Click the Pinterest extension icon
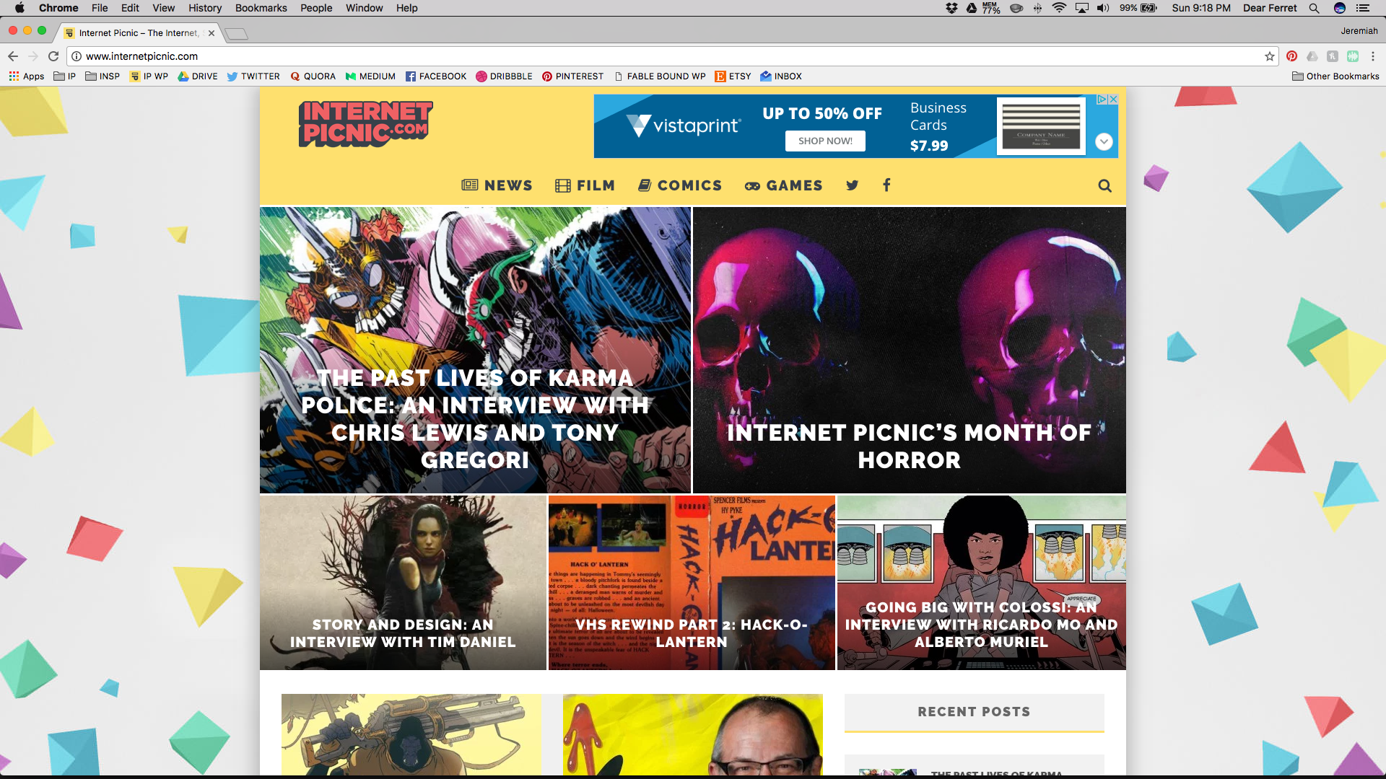 1291,56
